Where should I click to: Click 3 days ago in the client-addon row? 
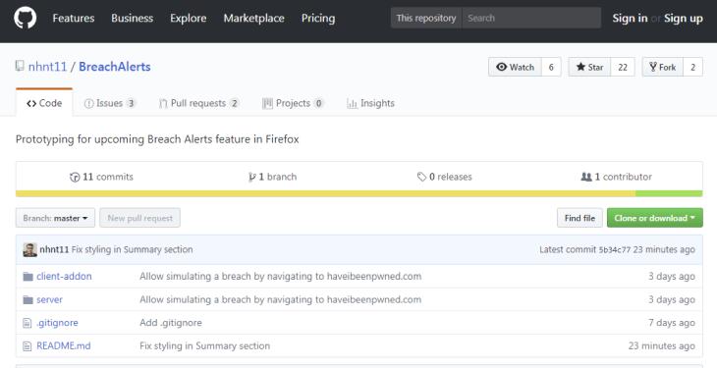coord(672,276)
